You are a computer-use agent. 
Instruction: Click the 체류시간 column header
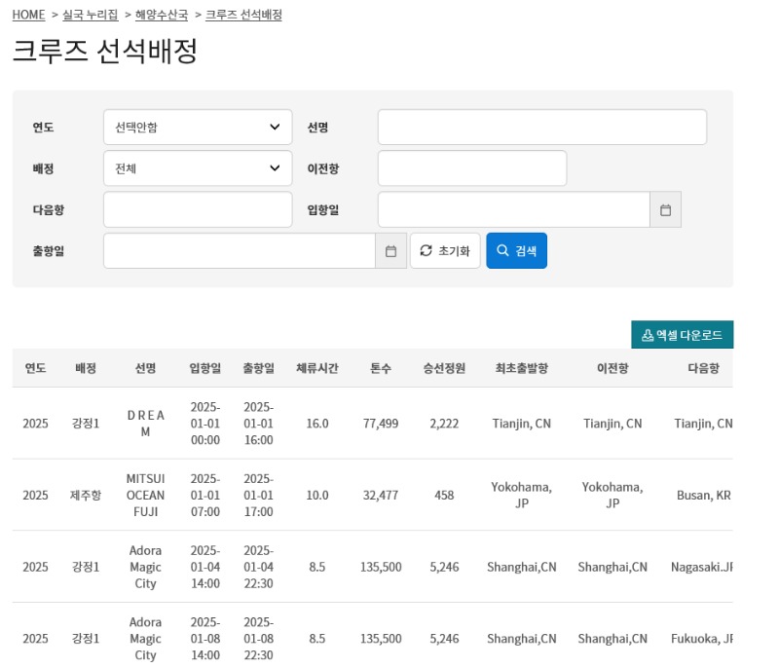coord(317,368)
